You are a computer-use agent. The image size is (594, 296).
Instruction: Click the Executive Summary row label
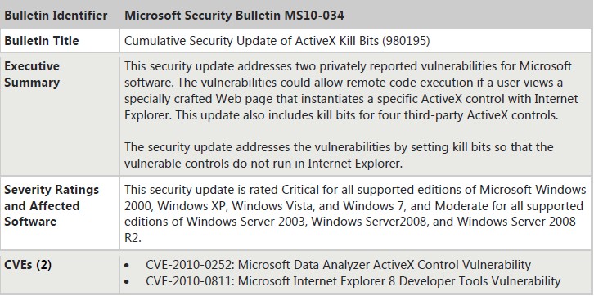[32, 74]
